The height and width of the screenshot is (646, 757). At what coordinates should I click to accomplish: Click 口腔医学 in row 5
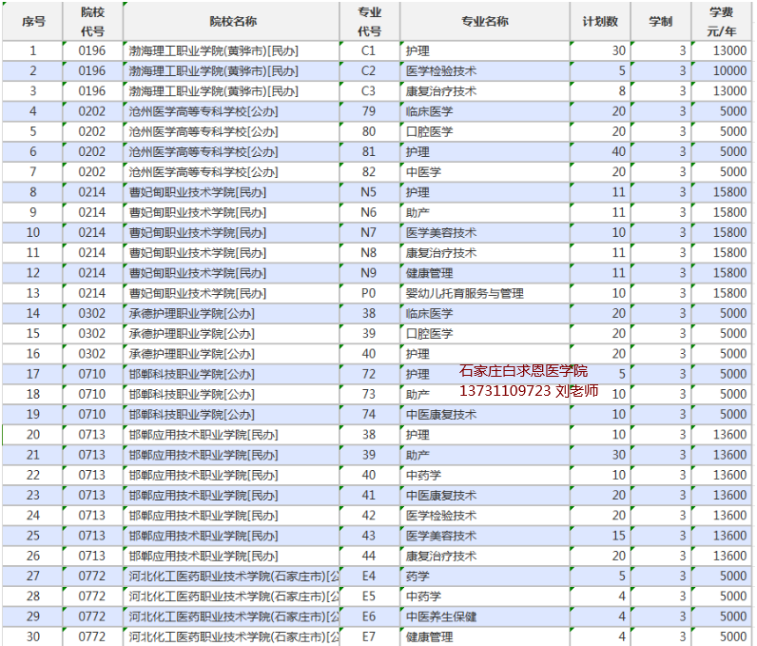coord(429,132)
